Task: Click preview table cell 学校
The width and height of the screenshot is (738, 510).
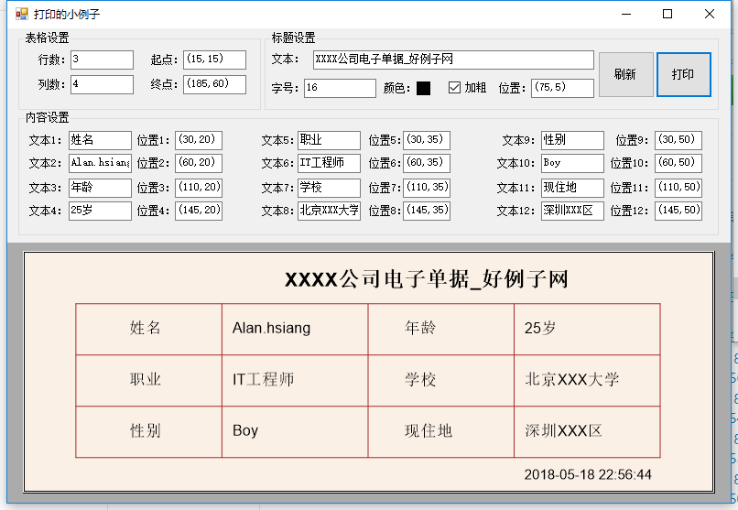Action: coord(441,380)
